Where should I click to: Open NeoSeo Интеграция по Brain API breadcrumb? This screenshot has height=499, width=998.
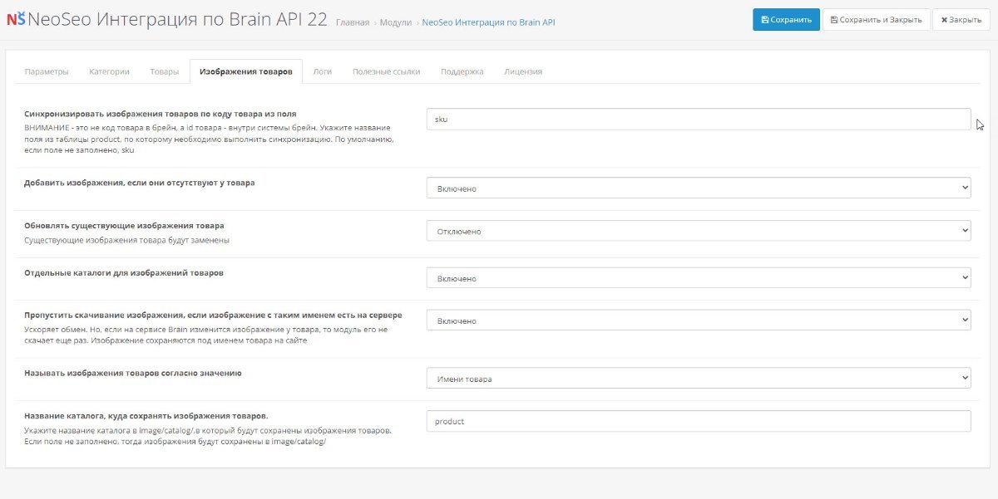click(488, 22)
